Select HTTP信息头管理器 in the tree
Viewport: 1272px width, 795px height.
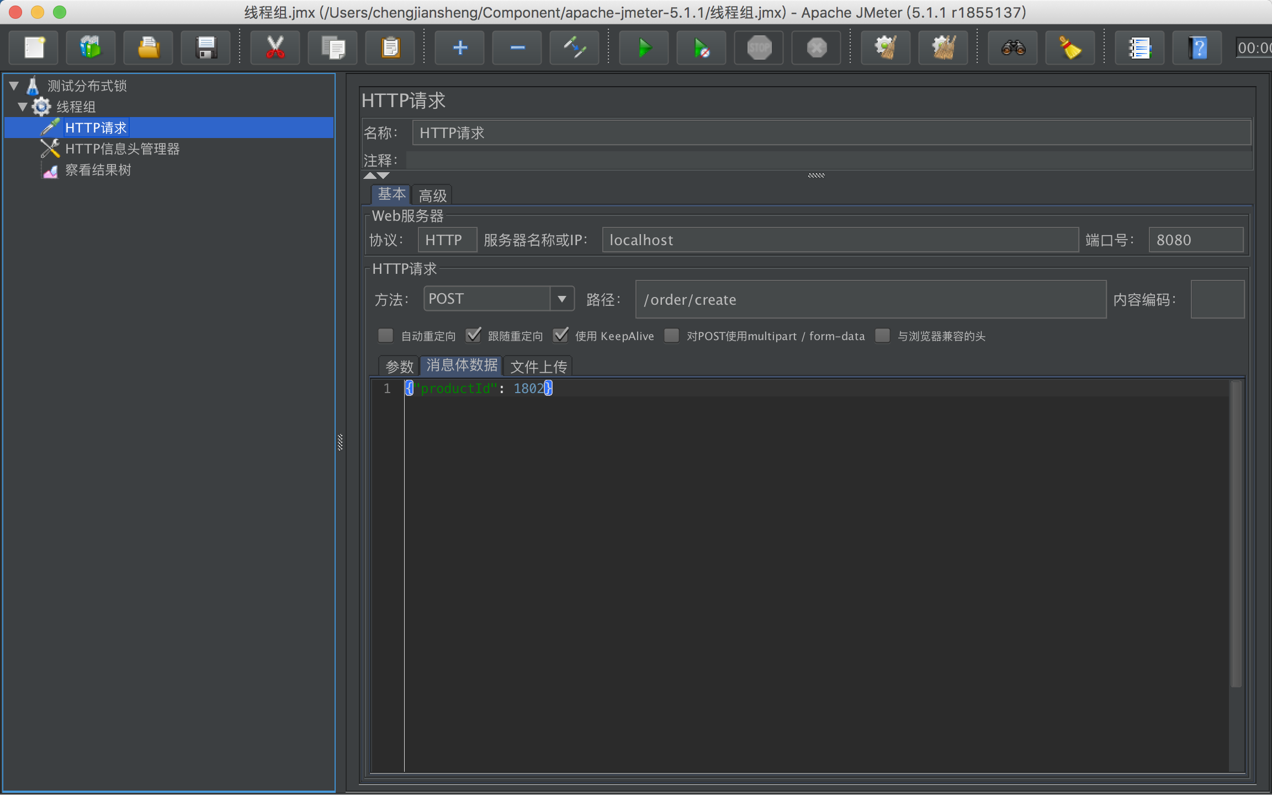tap(122, 149)
